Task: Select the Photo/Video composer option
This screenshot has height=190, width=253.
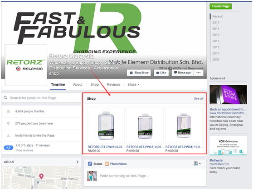Action: [116, 164]
